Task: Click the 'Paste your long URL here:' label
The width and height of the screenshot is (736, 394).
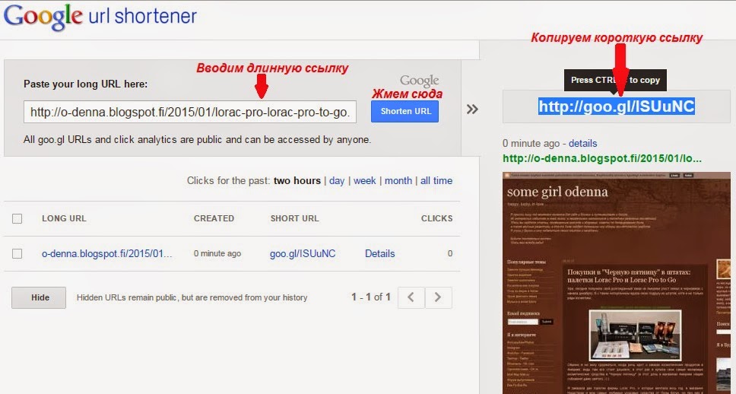Action: (x=85, y=84)
